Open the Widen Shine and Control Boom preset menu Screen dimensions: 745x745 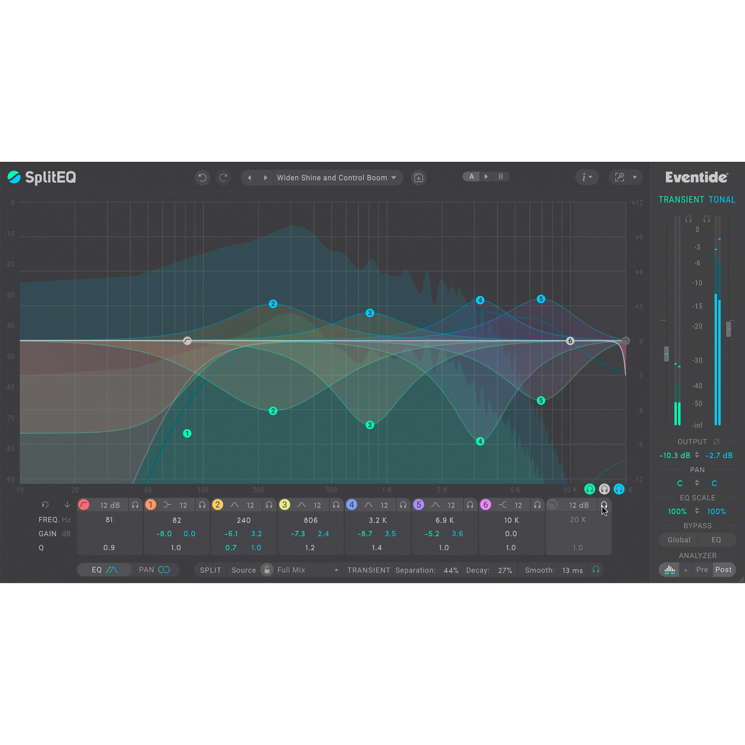pos(337,178)
